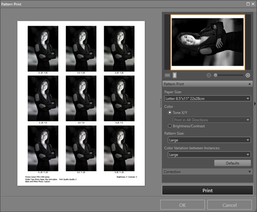
Task: Open Color Variation between Instances dropdown
Action: point(209,155)
